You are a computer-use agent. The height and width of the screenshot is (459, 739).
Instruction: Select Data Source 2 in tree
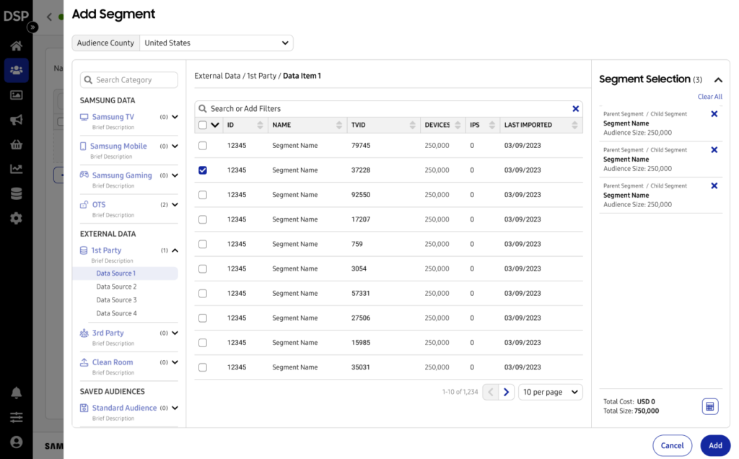tap(116, 287)
